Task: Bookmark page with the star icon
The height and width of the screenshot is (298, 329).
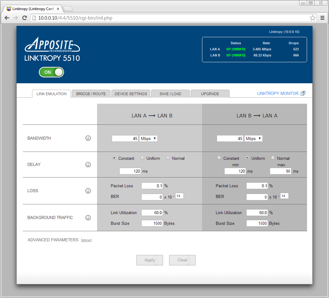Action: 313,18
